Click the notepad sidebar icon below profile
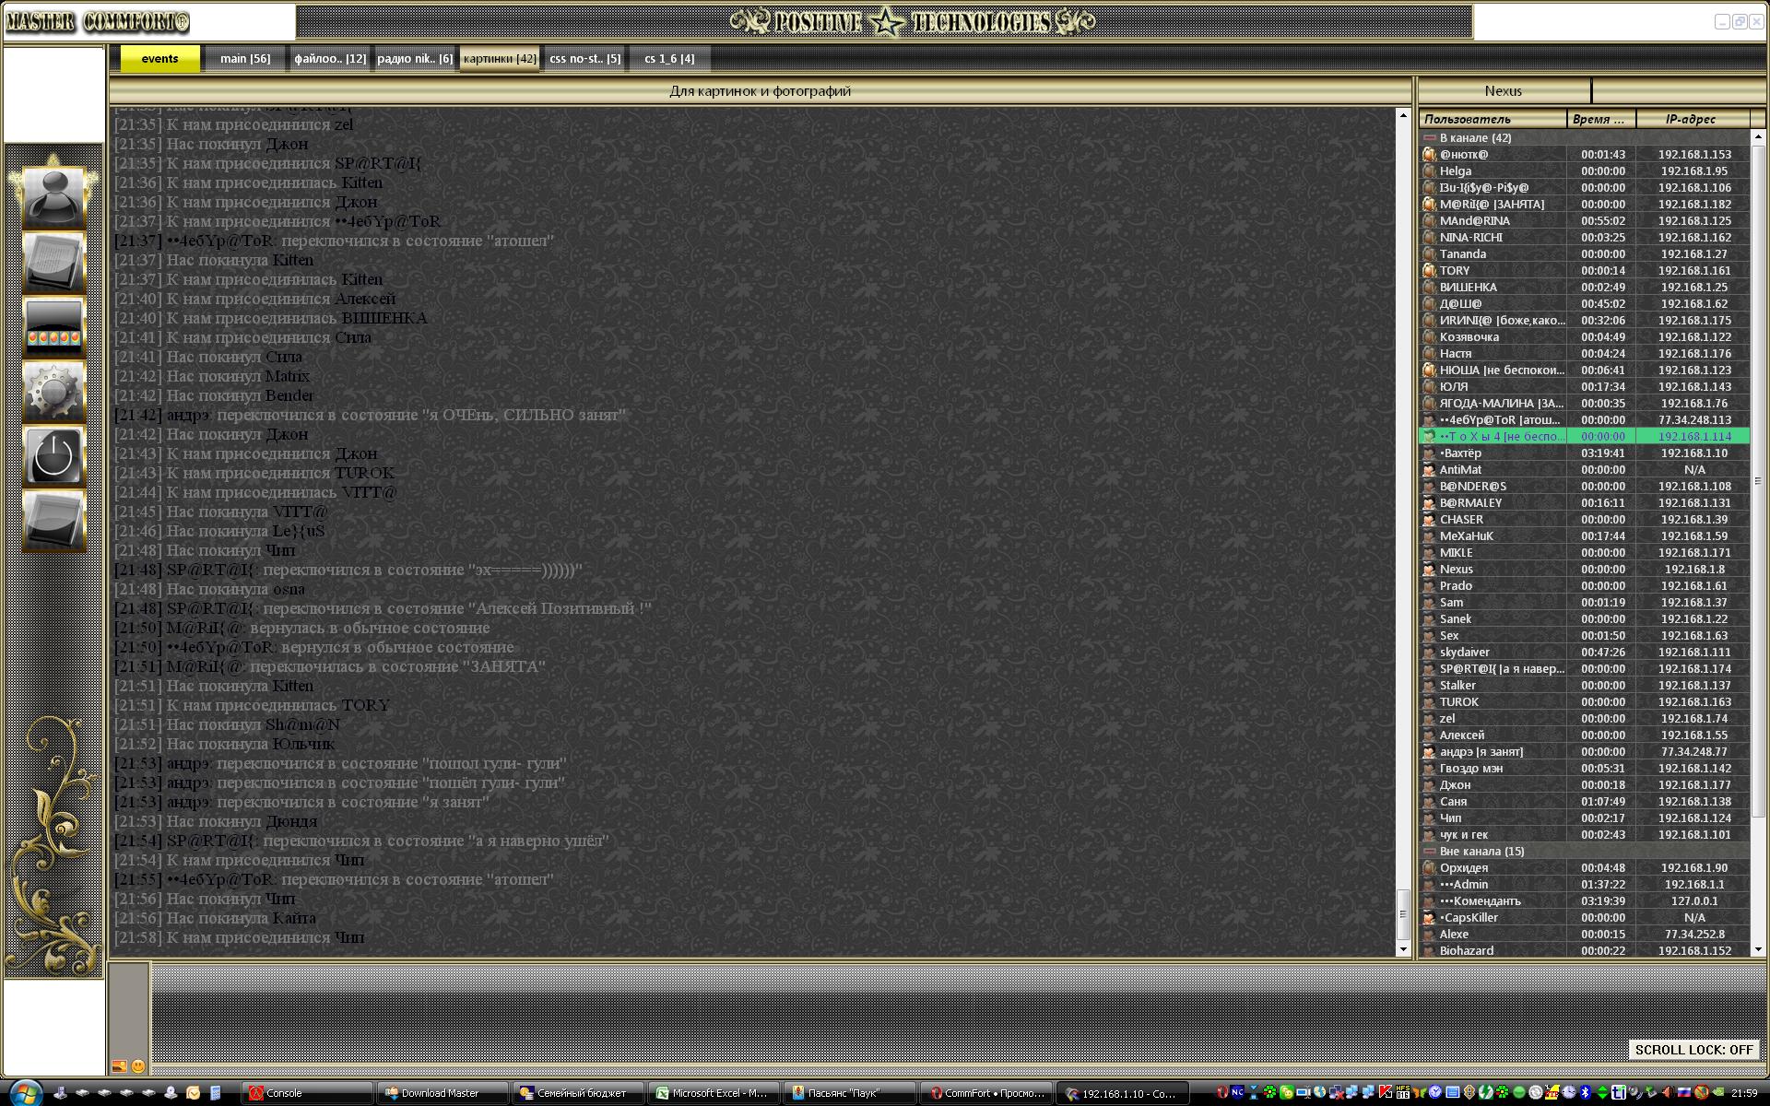The width and height of the screenshot is (1770, 1106). pyautogui.click(x=53, y=262)
